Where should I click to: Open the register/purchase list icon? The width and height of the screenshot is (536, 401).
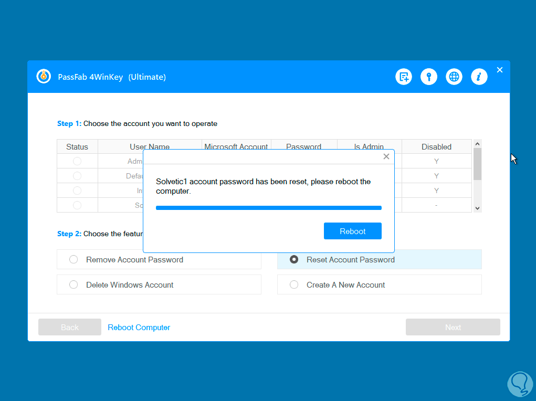tap(404, 77)
